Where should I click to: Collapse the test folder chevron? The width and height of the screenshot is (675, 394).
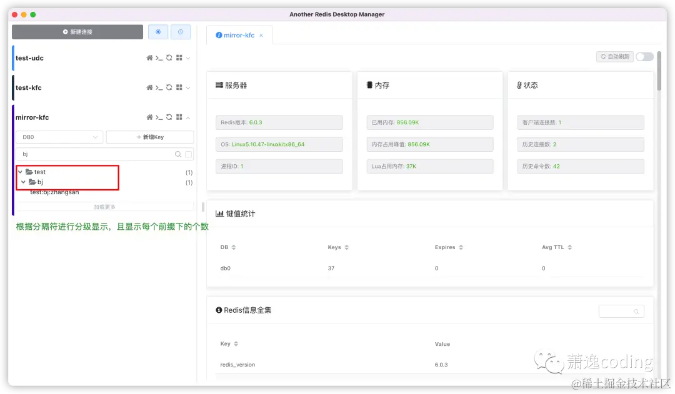tap(20, 172)
